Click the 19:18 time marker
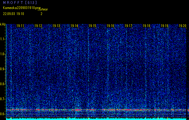 point(146,26)
